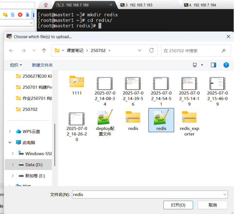Click the 取消 cancel button
The height and width of the screenshot is (214, 234).
[x=212, y=205]
